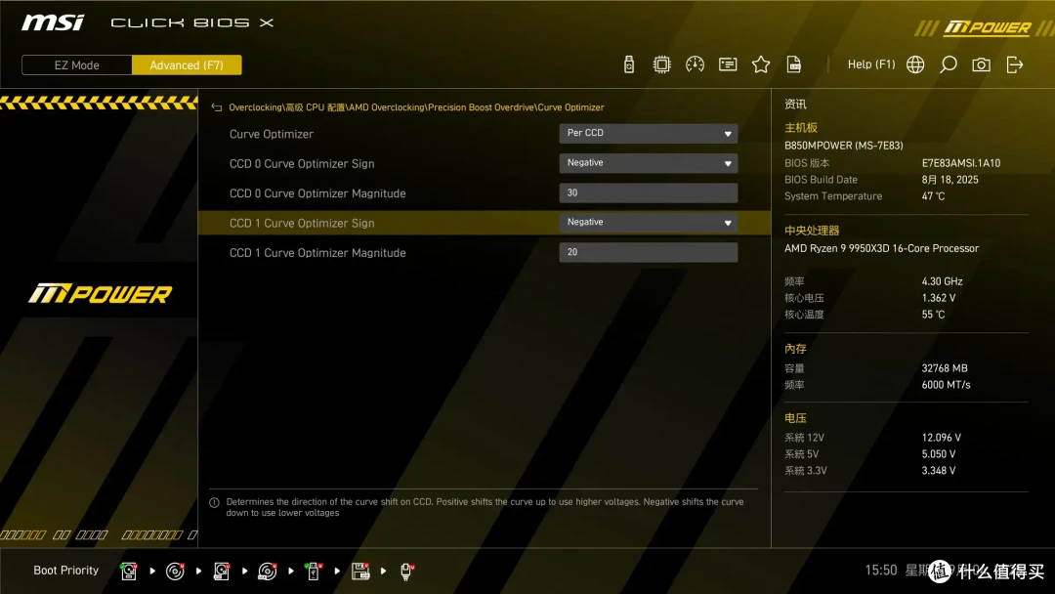The height and width of the screenshot is (594, 1055).
Task: Click the MSI logo
Action: coord(53,22)
